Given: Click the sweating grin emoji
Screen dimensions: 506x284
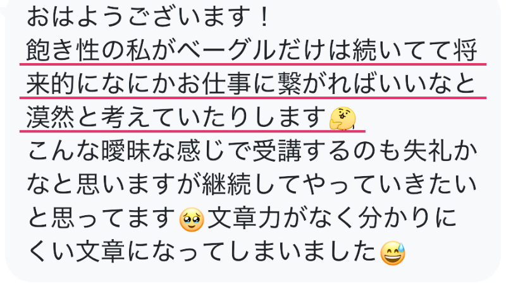Looking at the screenshot, I should [393, 253].
